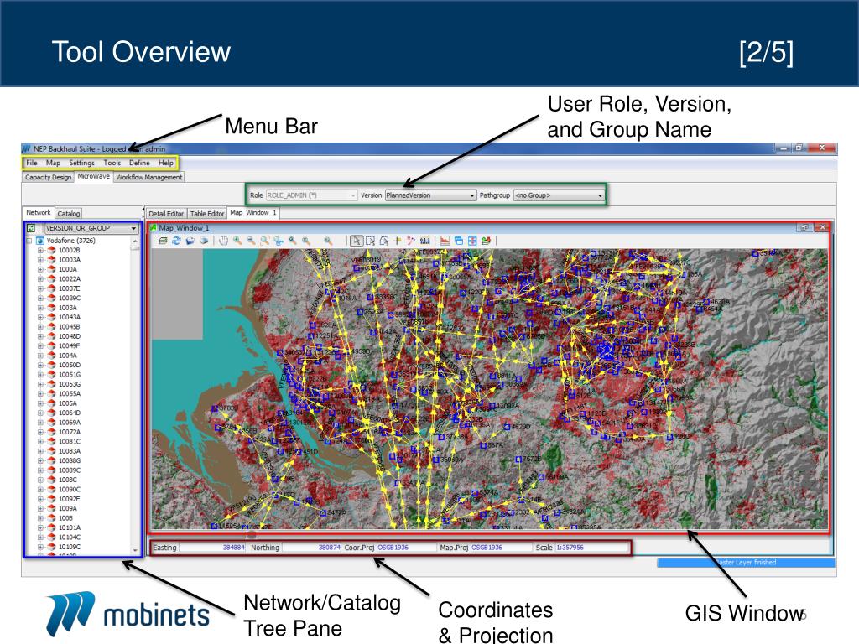859x644 pixels.
Task: Click the green refresh icon above the network tree
Action: tap(31, 228)
